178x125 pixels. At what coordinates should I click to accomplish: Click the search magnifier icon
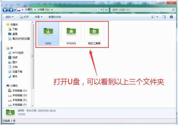(x=173, y=10)
